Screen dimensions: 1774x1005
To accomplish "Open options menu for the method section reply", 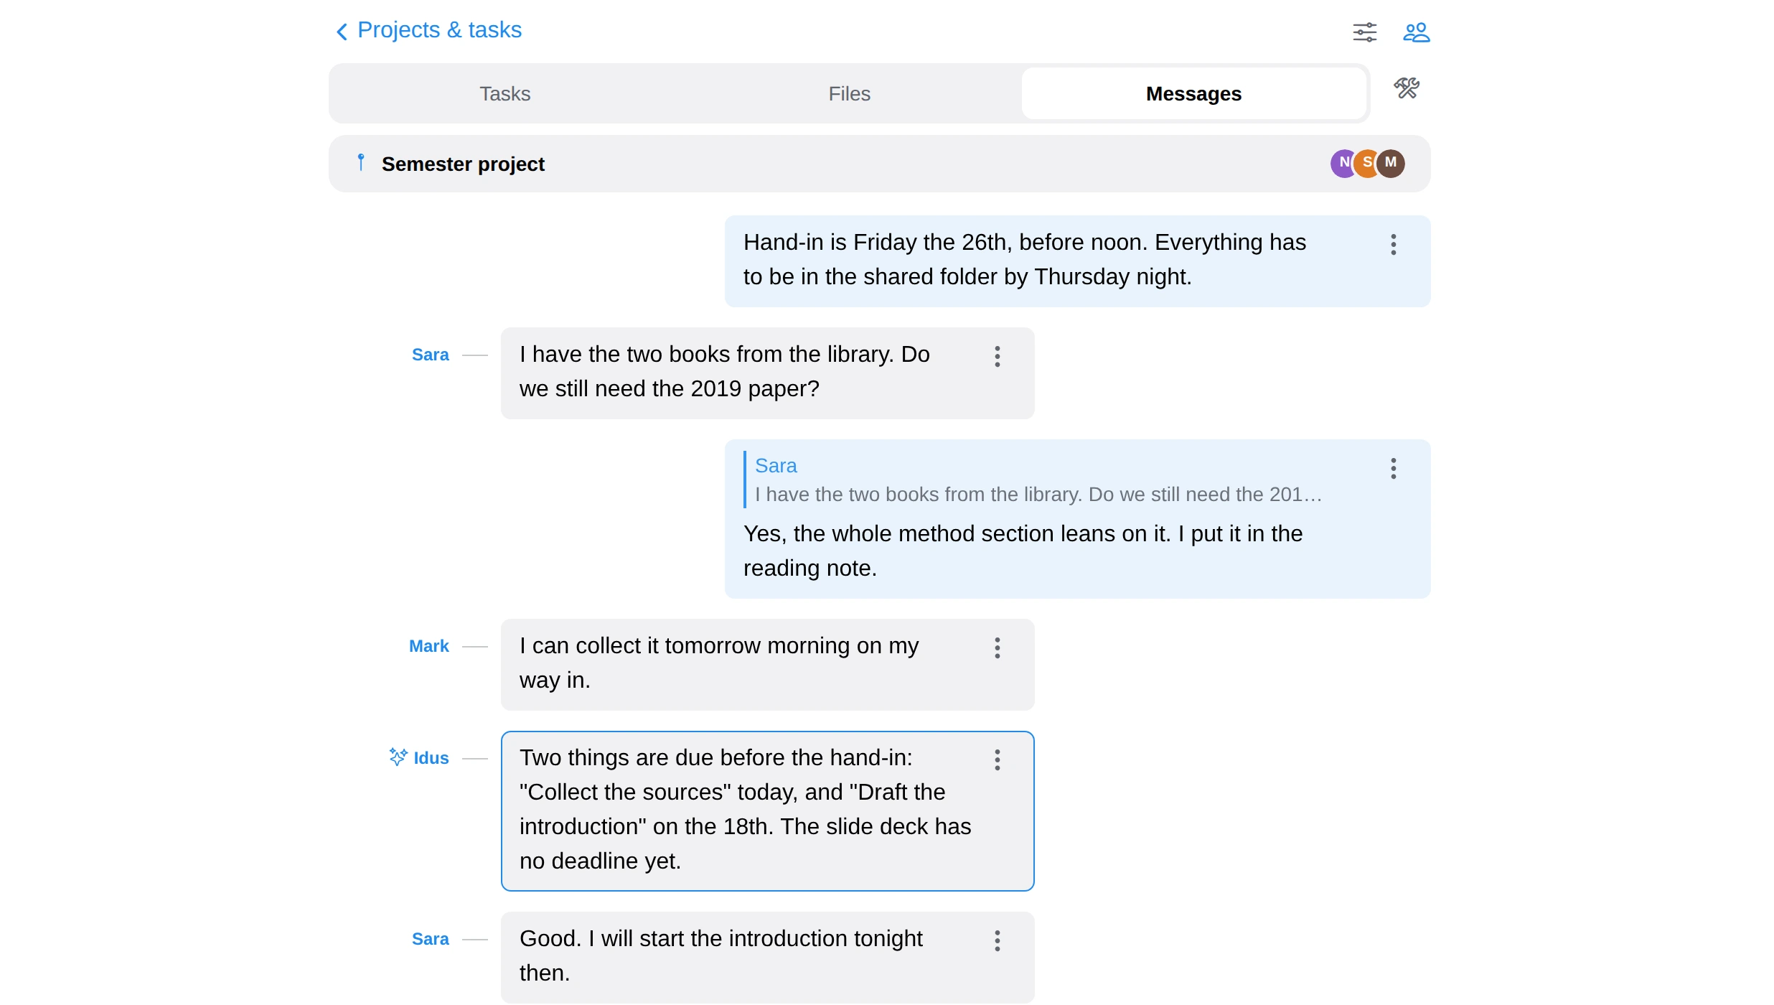I will tap(1393, 469).
